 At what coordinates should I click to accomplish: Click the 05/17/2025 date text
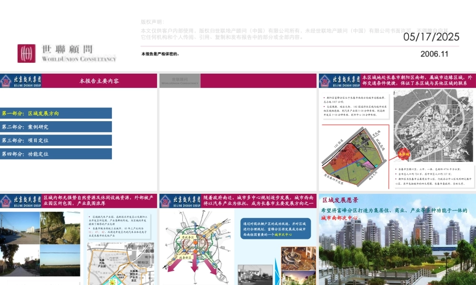(x=431, y=37)
